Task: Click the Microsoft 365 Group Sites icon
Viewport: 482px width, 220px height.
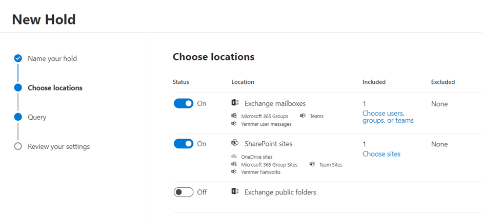Action: [234, 164]
